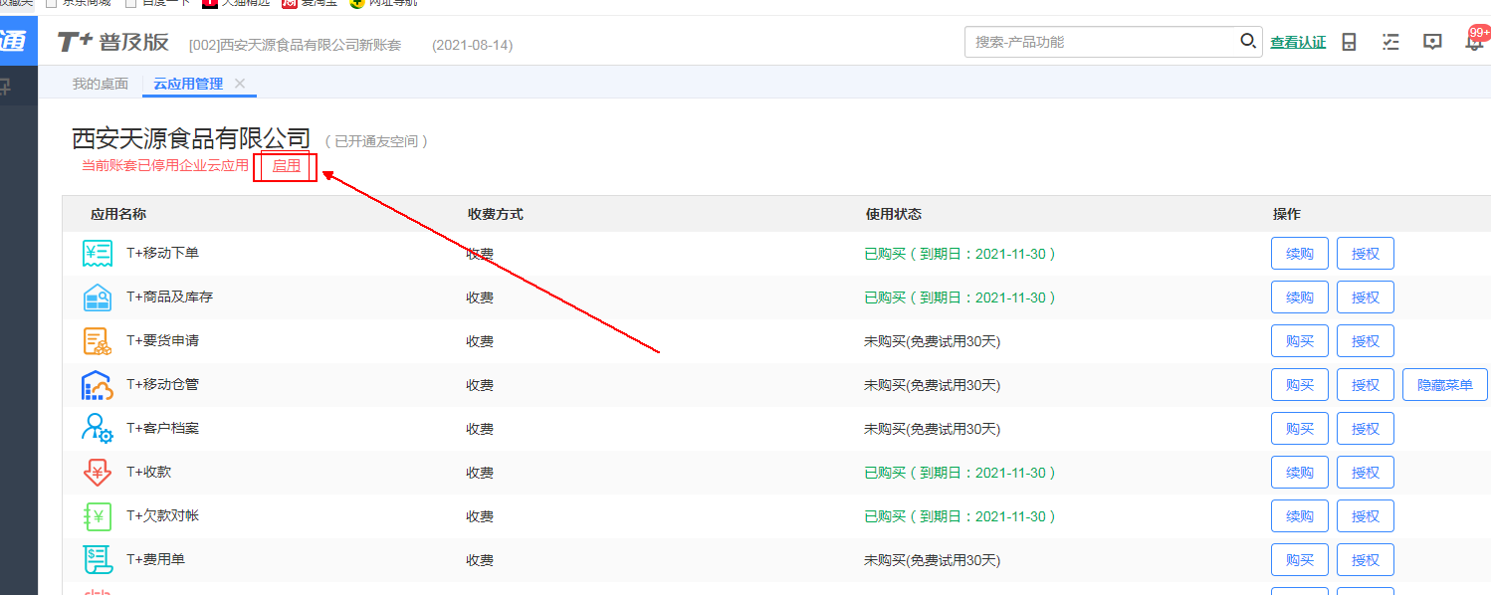The width and height of the screenshot is (1491, 595).
Task: Close the 云应用管理 tab
Action: [x=239, y=84]
